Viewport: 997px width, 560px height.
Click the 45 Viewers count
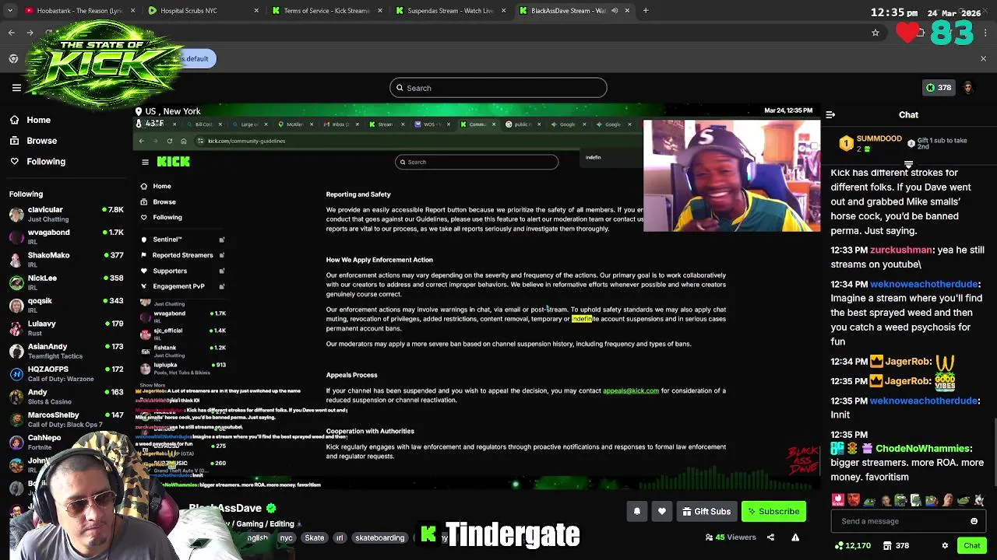pyautogui.click(x=731, y=537)
